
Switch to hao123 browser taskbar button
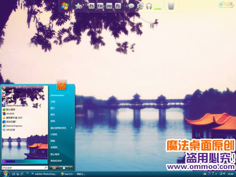point(73,174)
